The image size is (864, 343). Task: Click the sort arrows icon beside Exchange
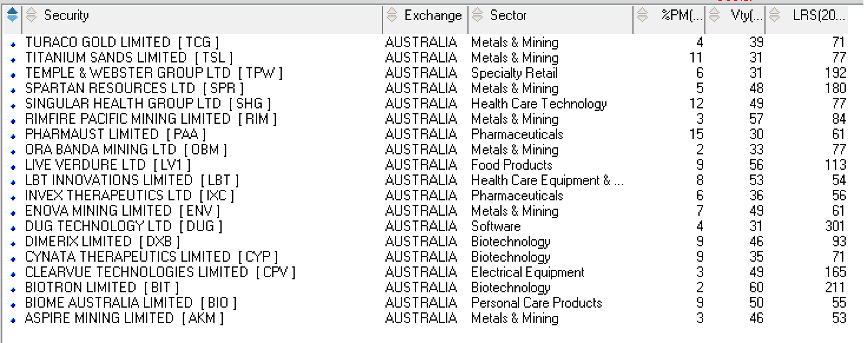(392, 16)
